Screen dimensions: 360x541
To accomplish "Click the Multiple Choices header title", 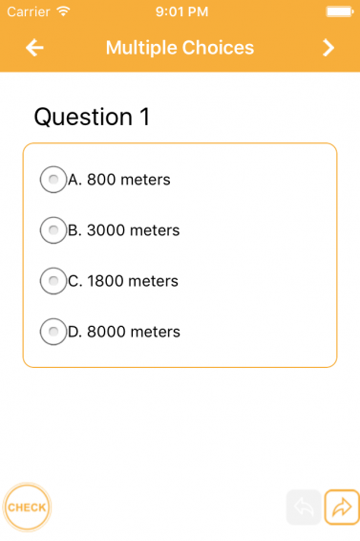I will [180, 48].
